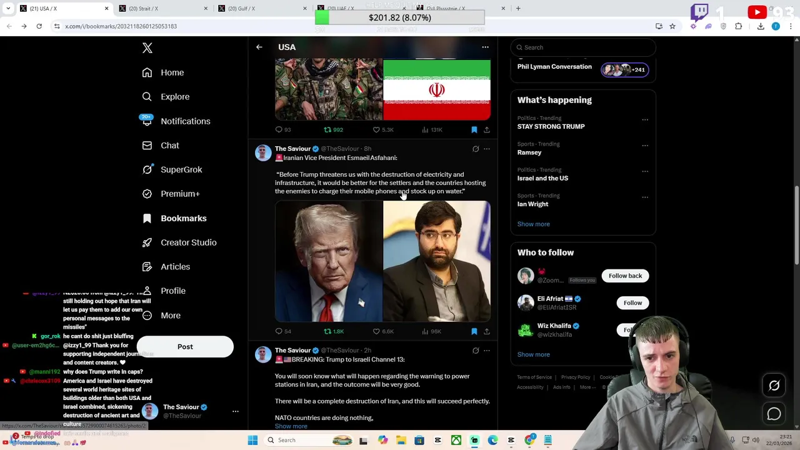Open the messages floating button
800x450 pixels.
pos(774,414)
